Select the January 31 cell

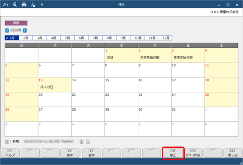[x=188, y=114]
